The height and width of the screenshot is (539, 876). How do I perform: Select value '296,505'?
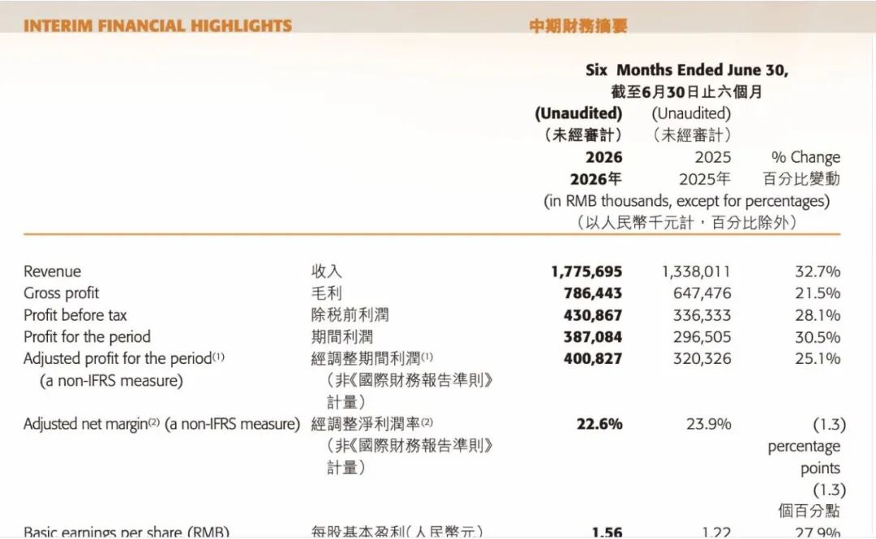tap(702, 337)
